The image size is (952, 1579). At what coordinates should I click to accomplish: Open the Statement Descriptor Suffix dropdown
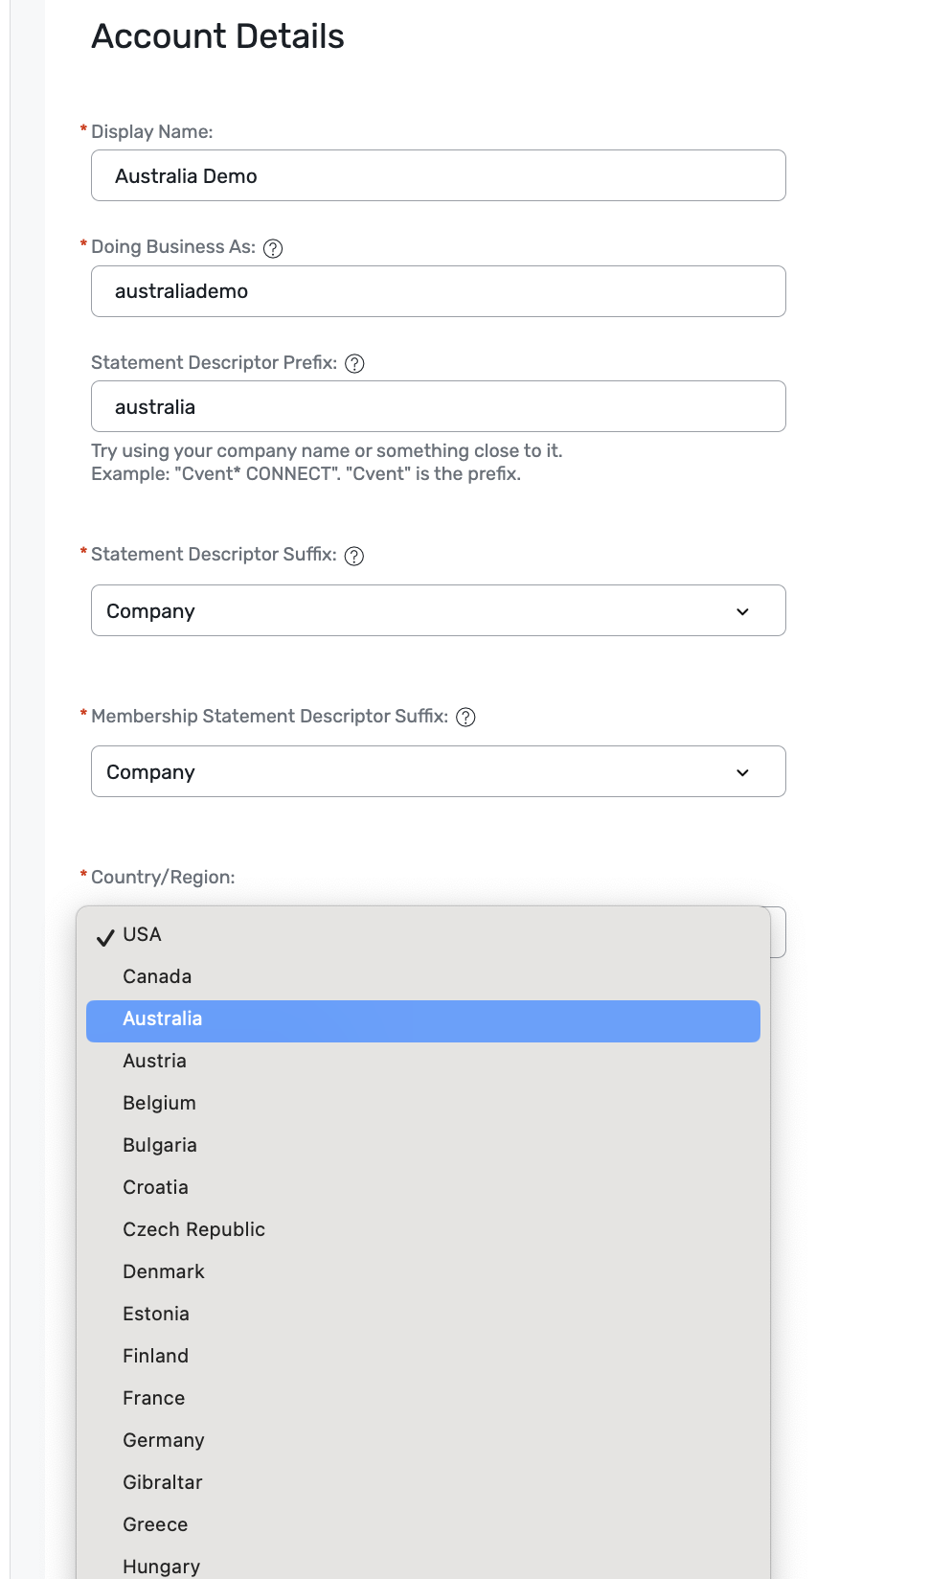pyautogui.click(x=438, y=611)
